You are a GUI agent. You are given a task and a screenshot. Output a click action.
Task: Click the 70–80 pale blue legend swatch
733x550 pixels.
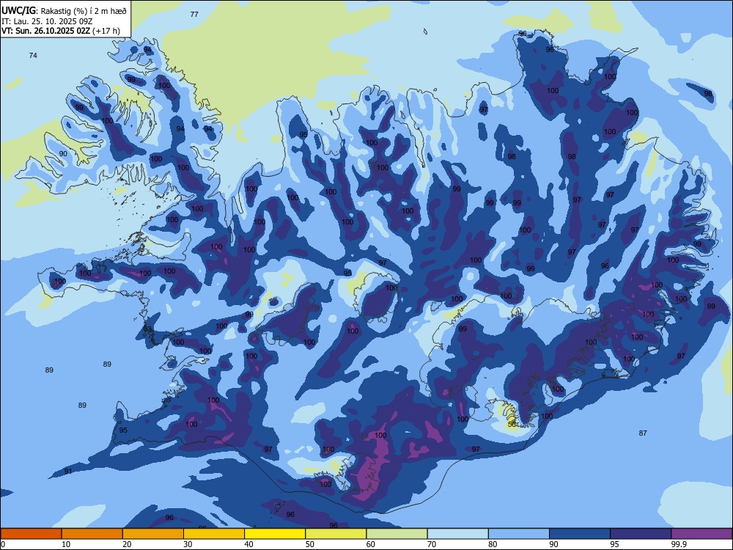pyautogui.click(x=457, y=534)
